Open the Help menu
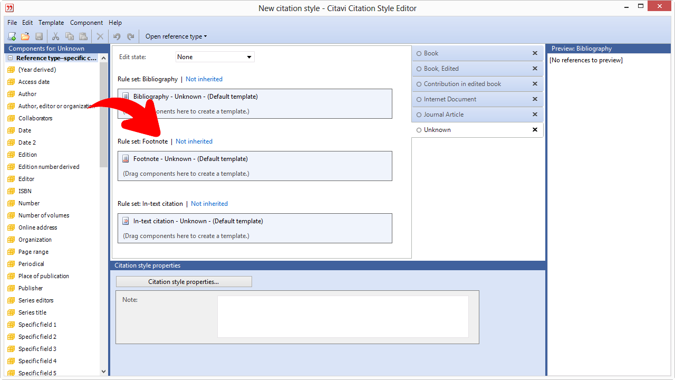 [115, 23]
